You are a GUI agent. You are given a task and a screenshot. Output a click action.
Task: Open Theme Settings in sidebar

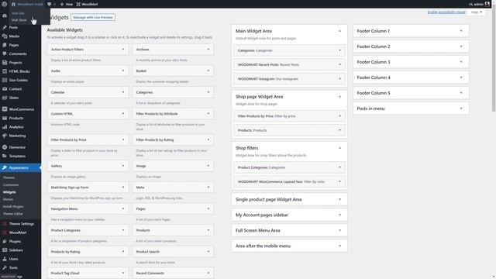pyautogui.click(x=21, y=224)
